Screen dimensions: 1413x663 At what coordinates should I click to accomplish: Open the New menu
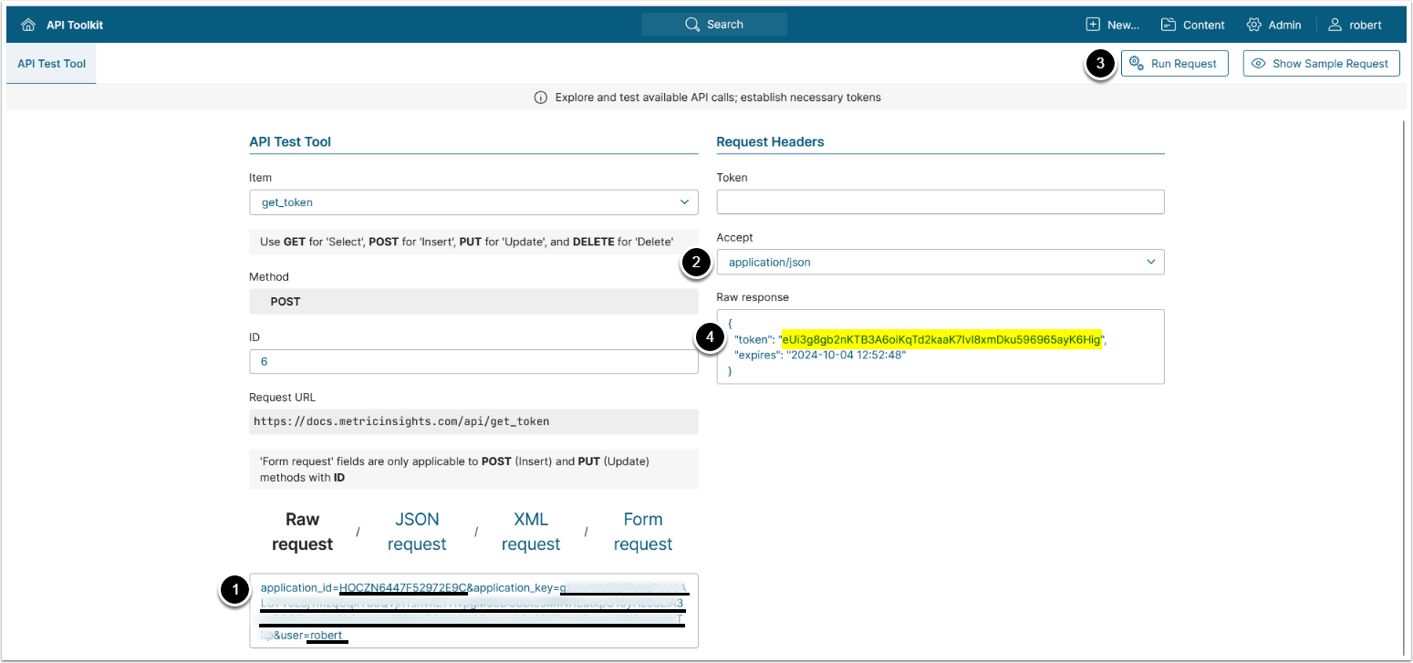[x=1112, y=25]
